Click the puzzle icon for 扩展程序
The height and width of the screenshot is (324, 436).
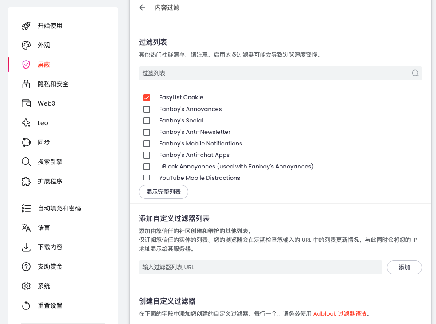(26, 181)
